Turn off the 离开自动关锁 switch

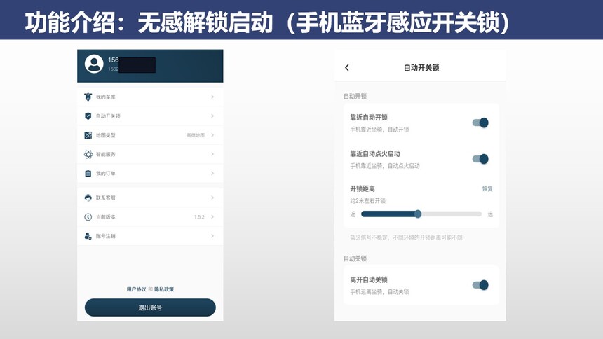[480, 285]
